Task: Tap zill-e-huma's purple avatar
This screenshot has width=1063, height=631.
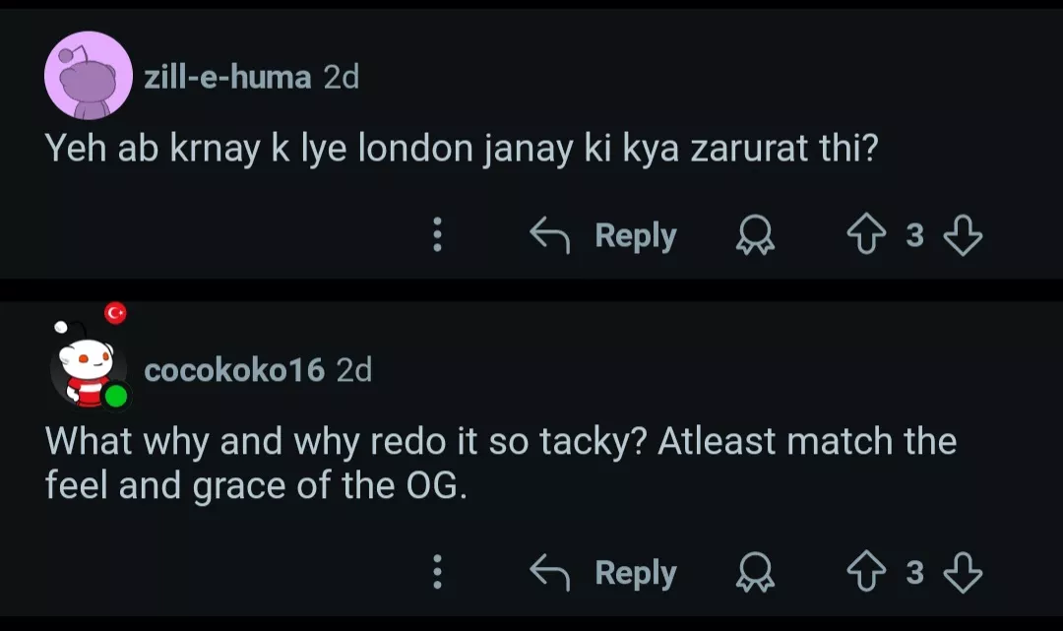Action: pyautogui.click(x=89, y=76)
